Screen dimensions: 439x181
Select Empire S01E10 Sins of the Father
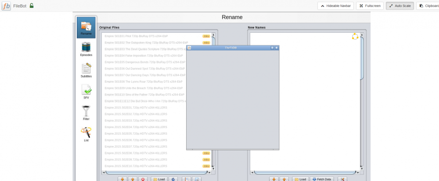(x=144, y=94)
